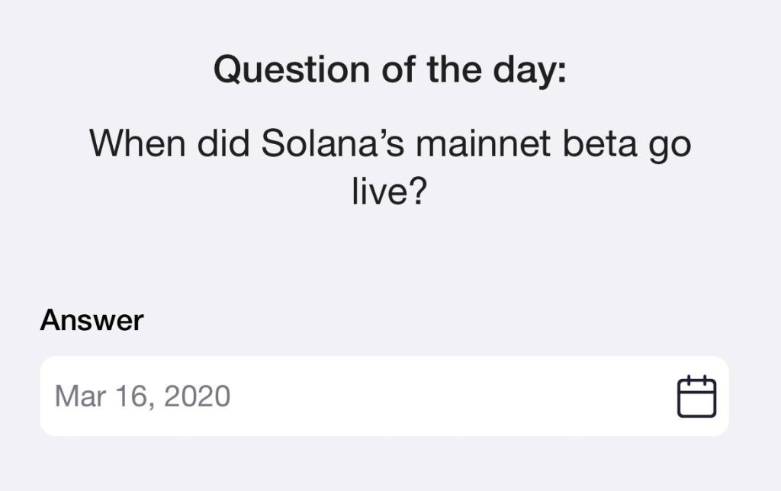
Task: Choose a date using the calendar icon
Action: (696, 396)
